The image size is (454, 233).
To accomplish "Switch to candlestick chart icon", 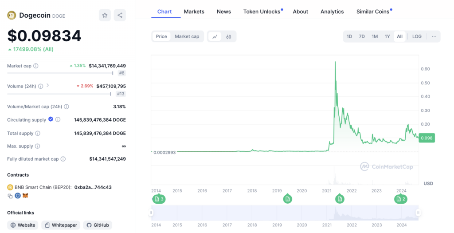I will [x=229, y=36].
